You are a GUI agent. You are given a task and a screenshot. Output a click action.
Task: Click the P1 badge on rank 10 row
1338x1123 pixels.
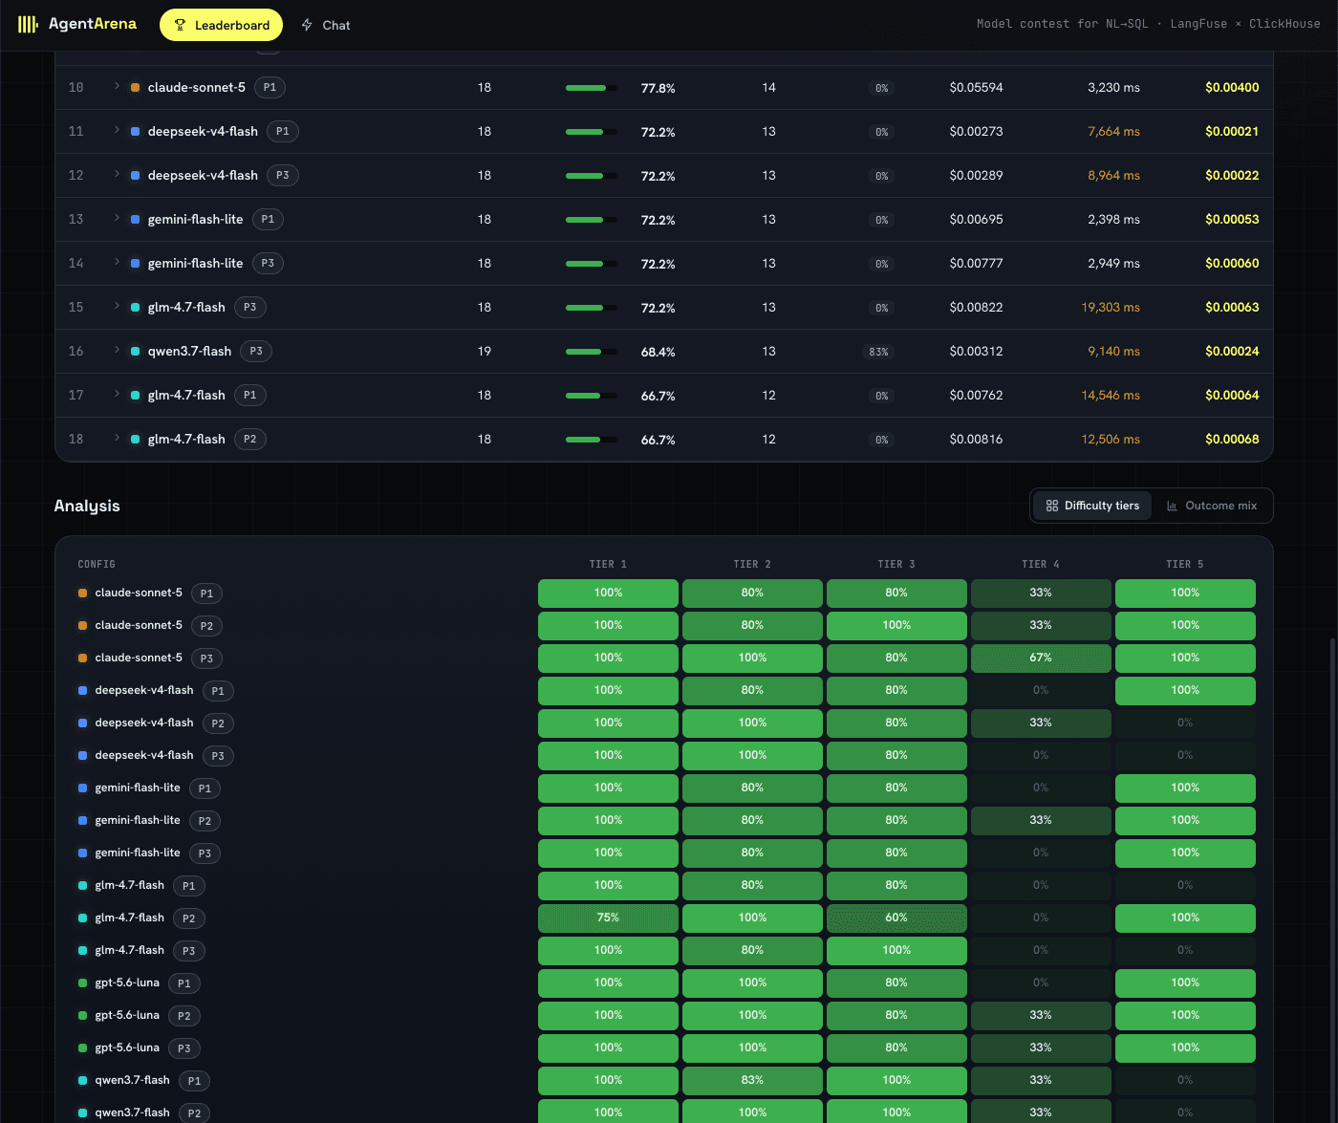[x=270, y=87]
